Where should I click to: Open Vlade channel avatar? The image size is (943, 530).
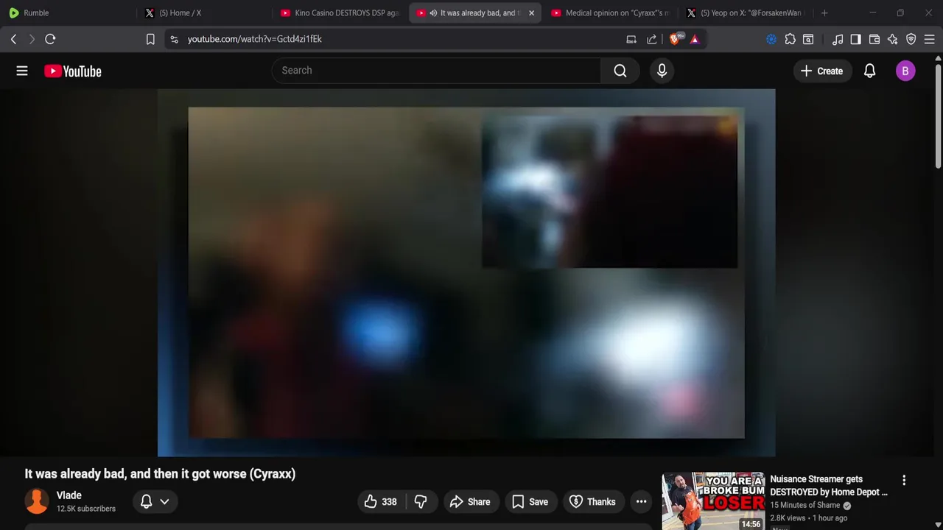pyautogui.click(x=37, y=501)
